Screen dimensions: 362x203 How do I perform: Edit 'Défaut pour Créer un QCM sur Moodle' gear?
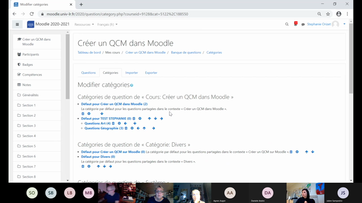pos(297,152)
